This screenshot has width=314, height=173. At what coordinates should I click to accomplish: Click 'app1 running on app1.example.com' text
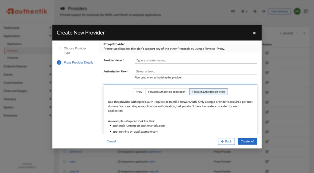(135, 131)
